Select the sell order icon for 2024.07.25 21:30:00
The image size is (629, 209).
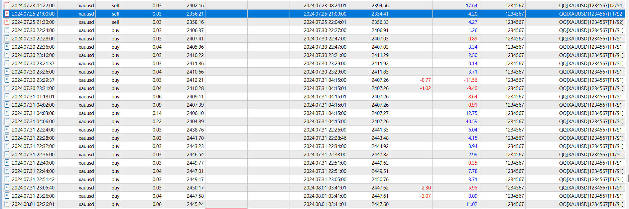[x=7, y=22]
